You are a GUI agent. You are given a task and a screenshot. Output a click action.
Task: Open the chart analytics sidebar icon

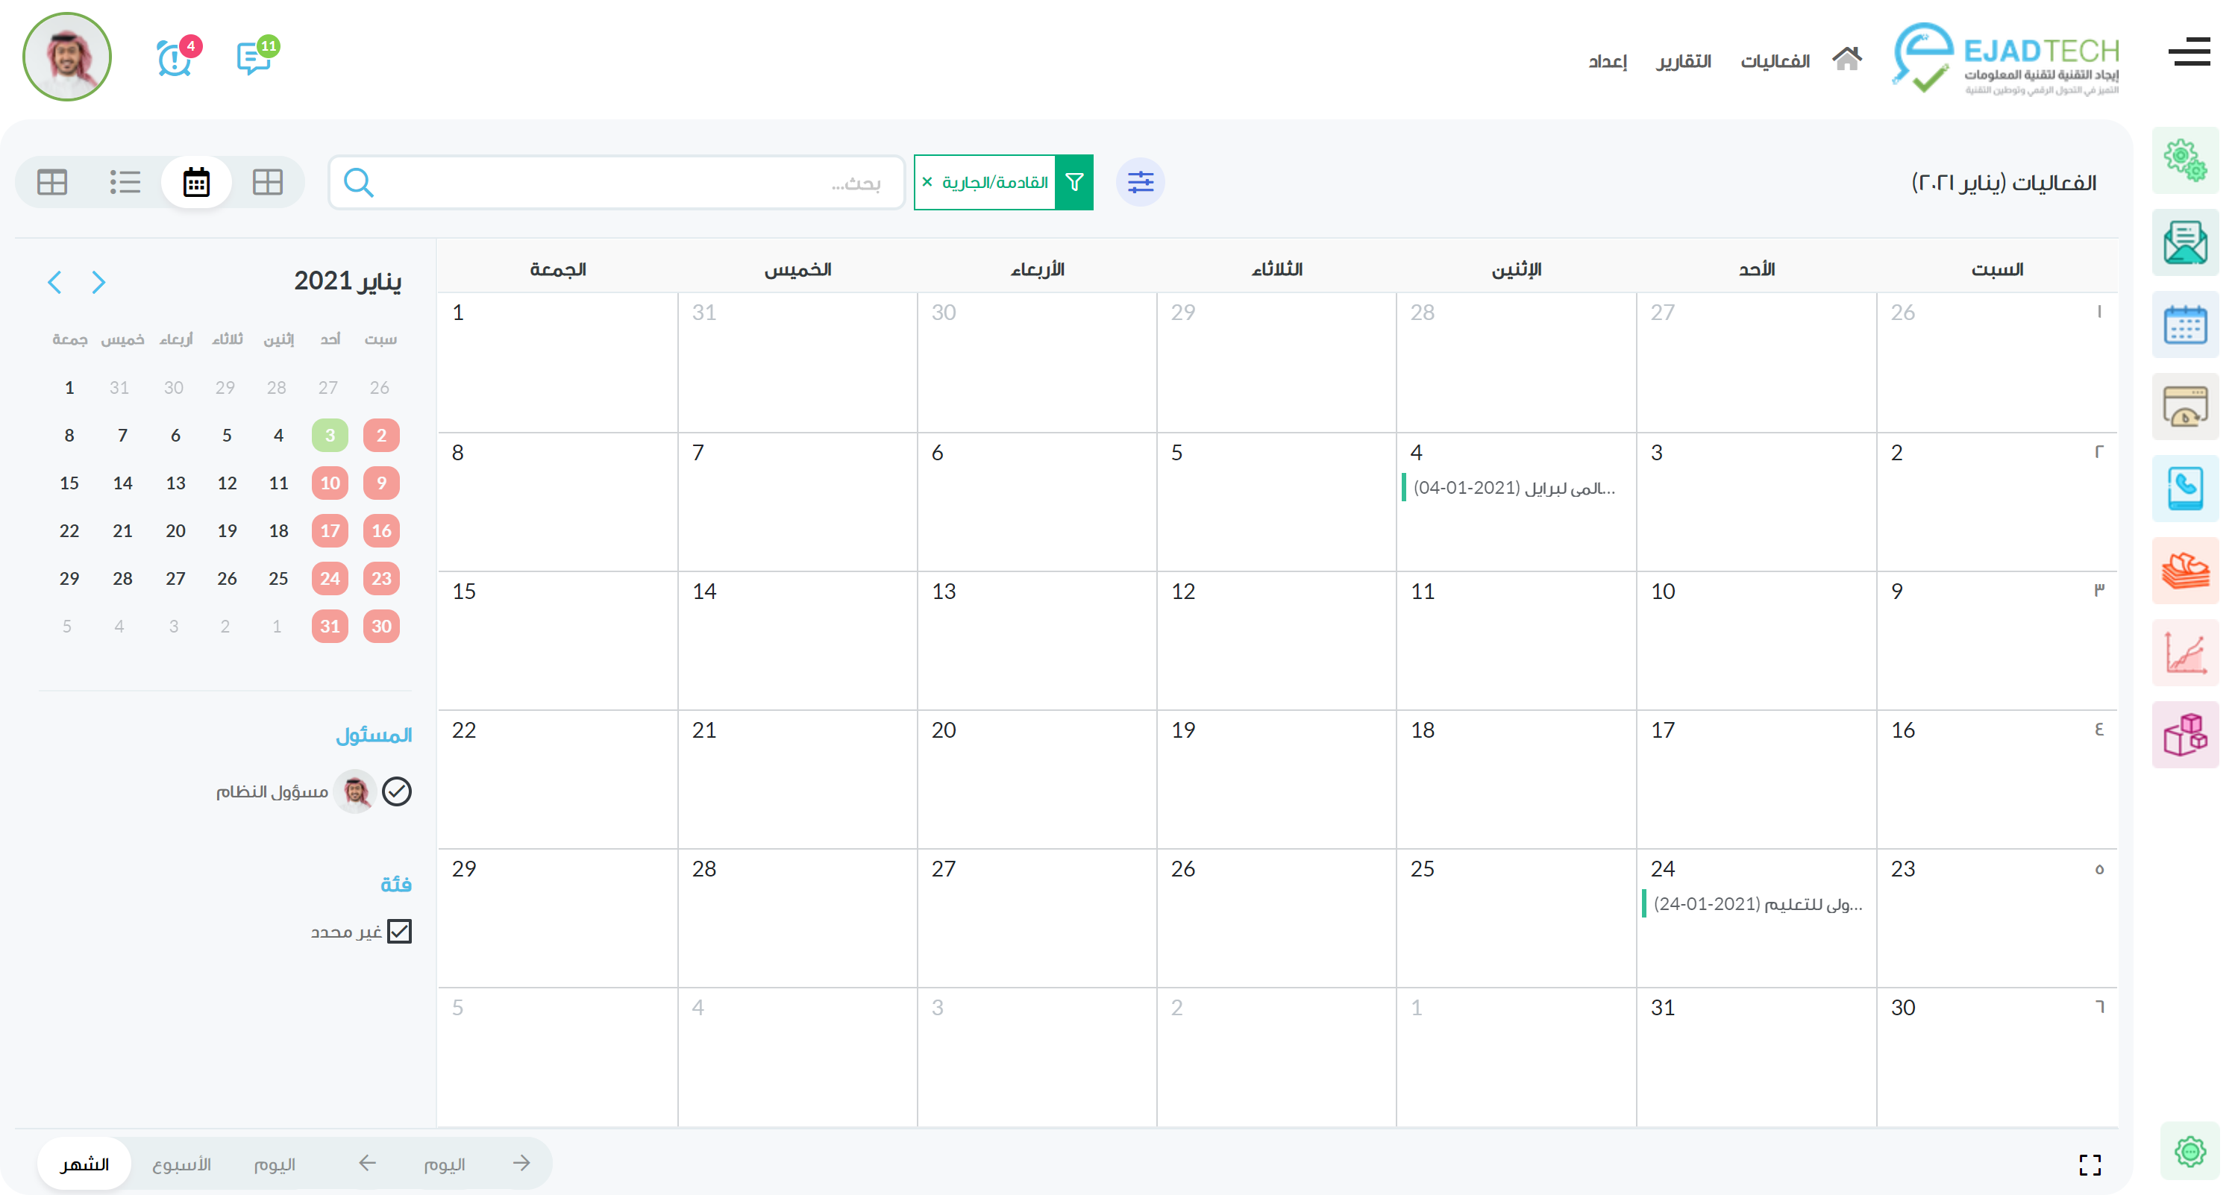(x=2184, y=653)
